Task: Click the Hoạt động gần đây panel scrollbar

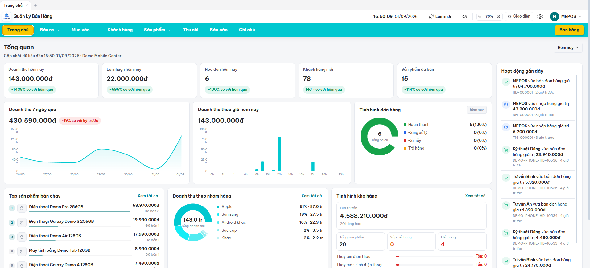Action: [x=577, y=159]
